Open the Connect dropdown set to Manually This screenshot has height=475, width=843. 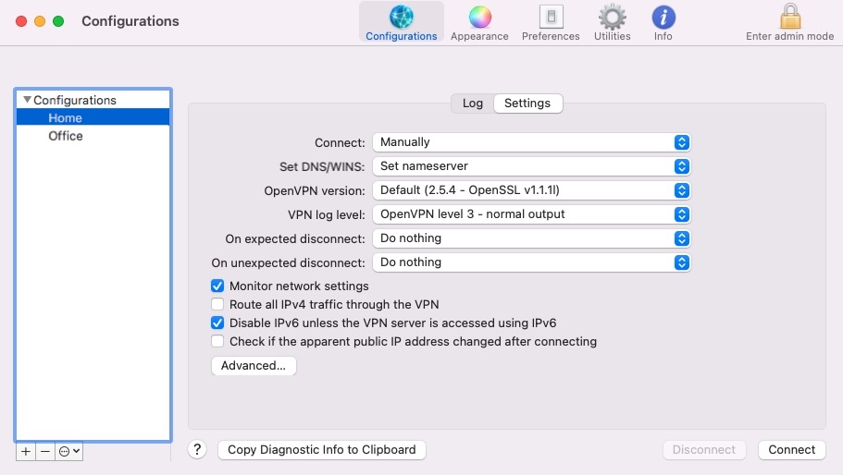[x=531, y=142]
